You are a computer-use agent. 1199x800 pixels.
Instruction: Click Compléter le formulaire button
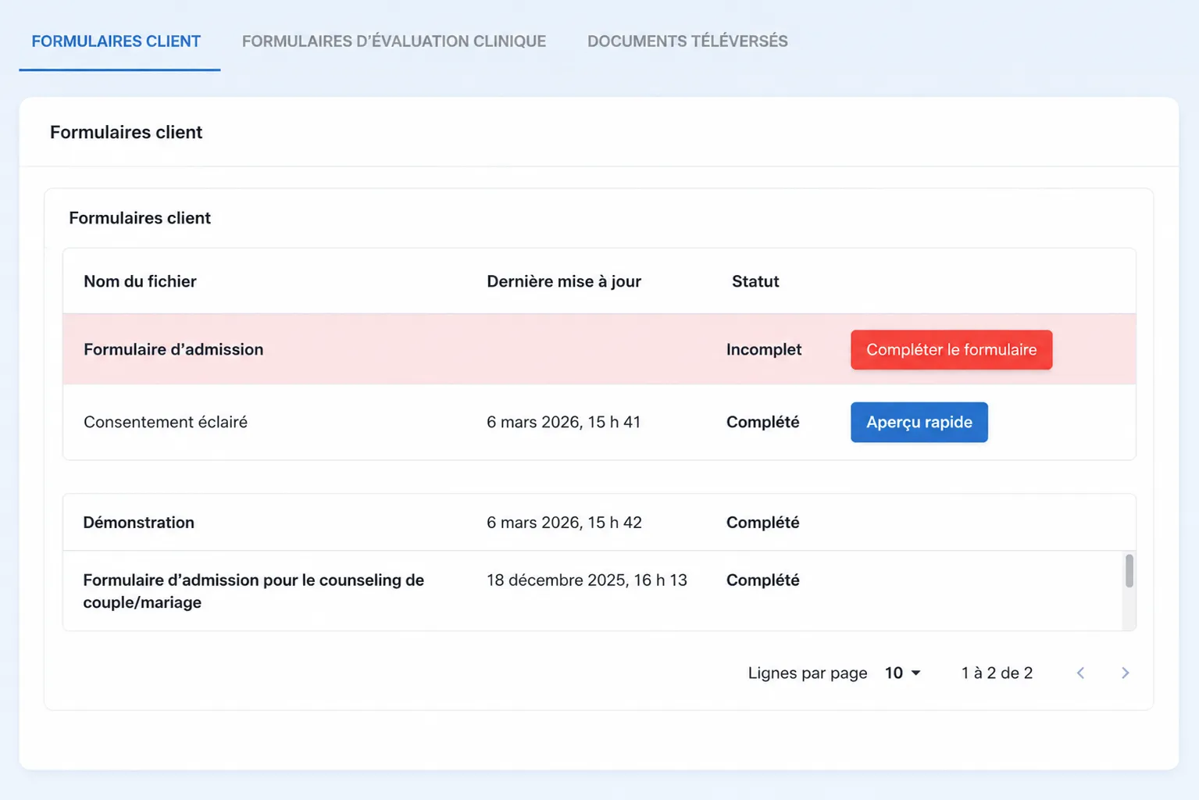point(951,349)
